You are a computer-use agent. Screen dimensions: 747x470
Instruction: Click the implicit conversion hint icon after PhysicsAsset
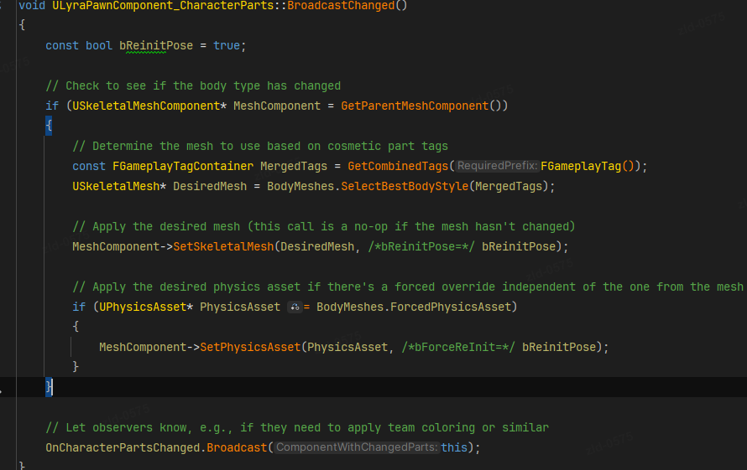pos(295,307)
